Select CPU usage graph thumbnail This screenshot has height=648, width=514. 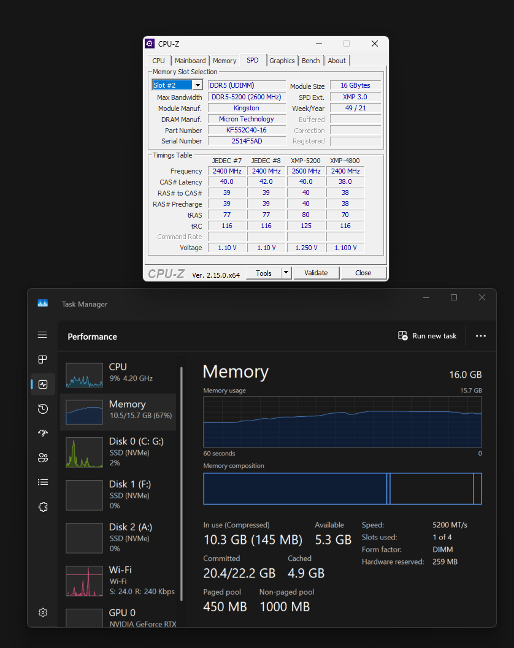click(85, 375)
